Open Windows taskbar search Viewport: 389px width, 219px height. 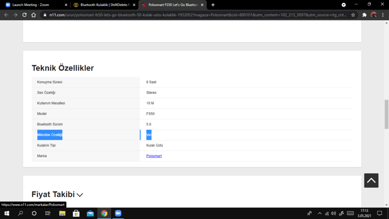coord(20,213)
